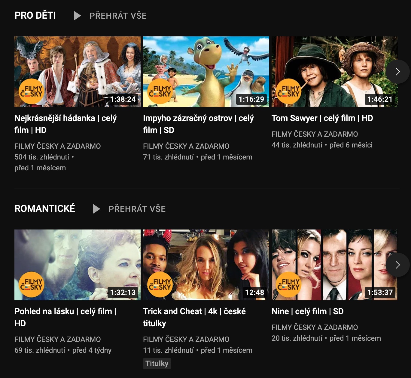Open channel name under Nejkrásnější hádanka
This screenshot has height=378, width=411.
[x=58, y=146]
